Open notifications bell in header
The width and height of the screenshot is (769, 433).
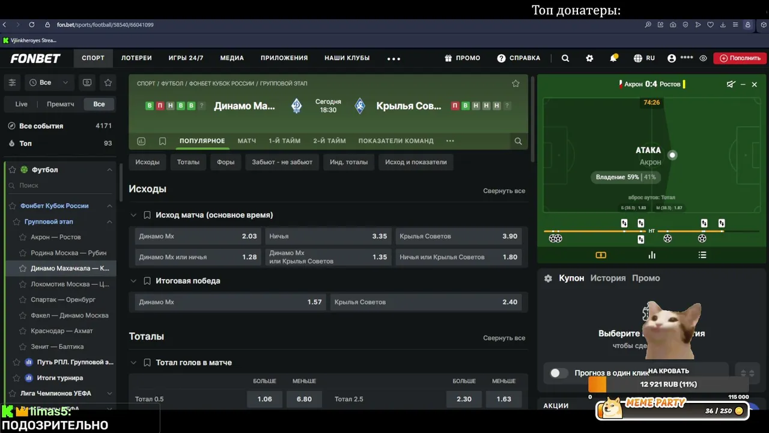(613, 58)
